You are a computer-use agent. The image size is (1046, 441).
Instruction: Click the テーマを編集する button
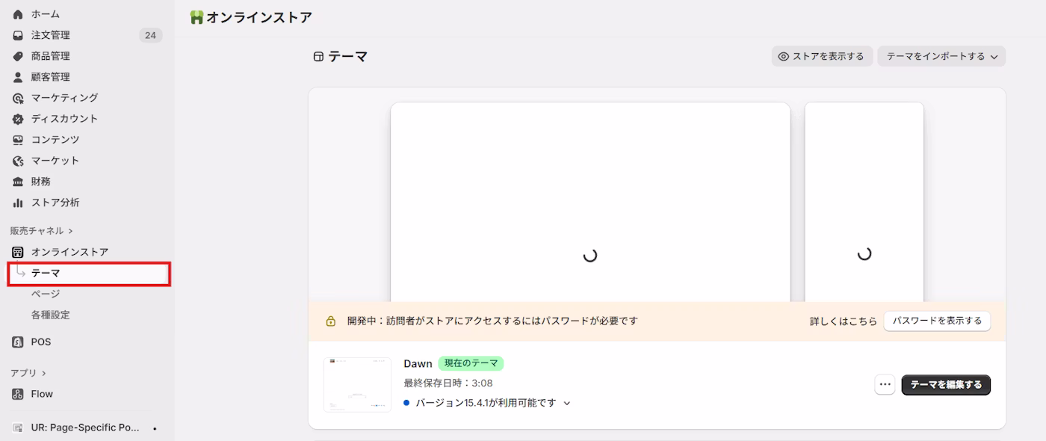click(946, 384)
